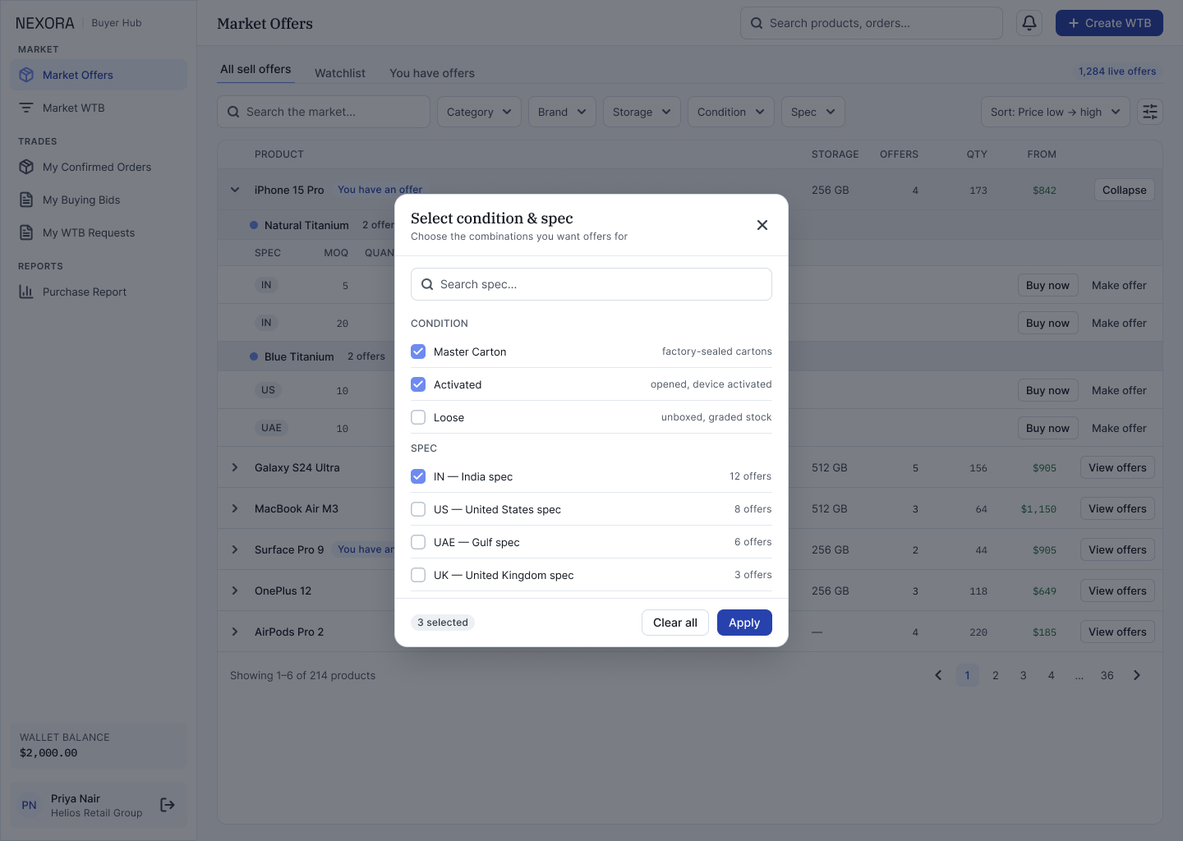Buy now for UAE spec row
Screen dimensions: 1183x841
tap(1047, 428)
